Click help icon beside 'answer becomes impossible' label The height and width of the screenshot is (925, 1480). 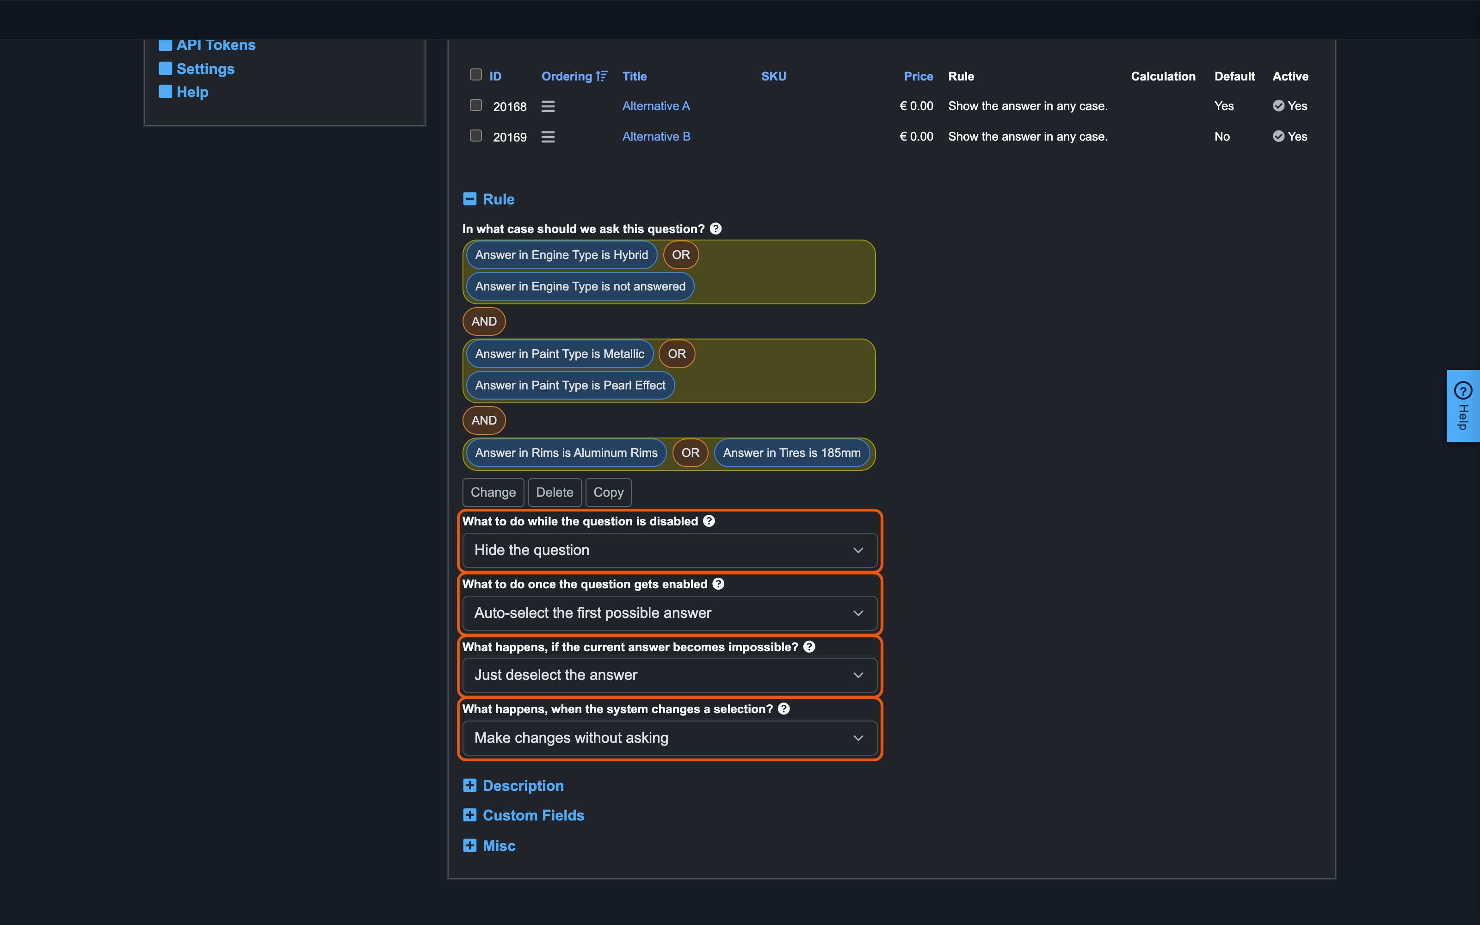[x=809, y=647]
